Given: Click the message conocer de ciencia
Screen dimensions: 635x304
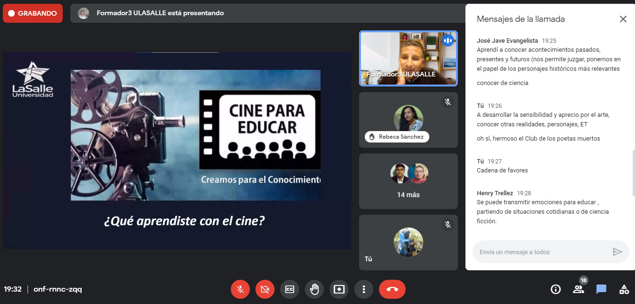Looking at the screenshot, I should [x=502, y=83].
